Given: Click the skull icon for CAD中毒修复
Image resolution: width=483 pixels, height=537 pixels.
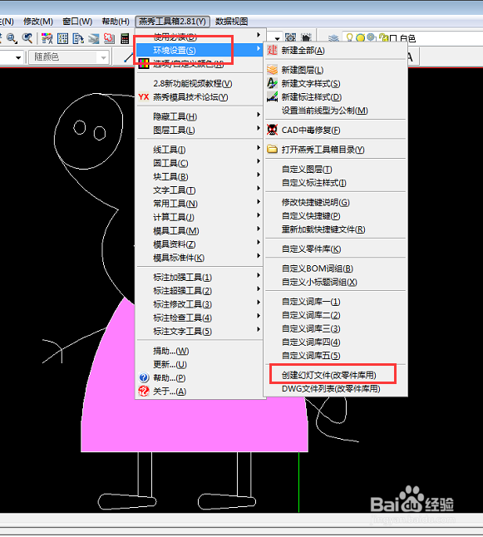Looking at the screenshot, I should 273,130.
